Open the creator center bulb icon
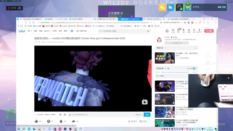 pyautogui.click(x=200, y=31)
